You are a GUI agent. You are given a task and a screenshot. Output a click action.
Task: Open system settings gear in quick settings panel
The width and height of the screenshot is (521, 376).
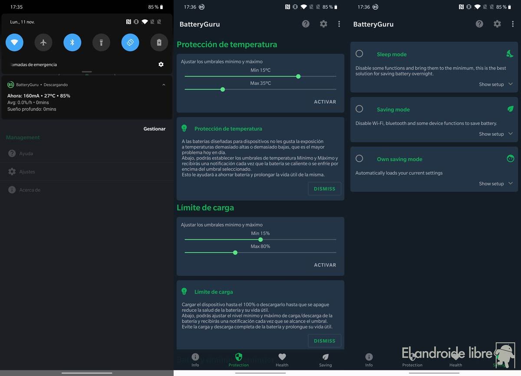point(161,65)
